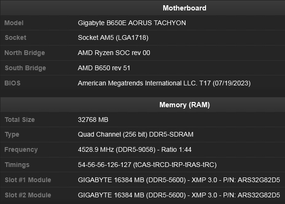This screenshot has height=204, width=285.
Task: Click the Socket label
Action: pyautogui.click(x=15, y=37)
